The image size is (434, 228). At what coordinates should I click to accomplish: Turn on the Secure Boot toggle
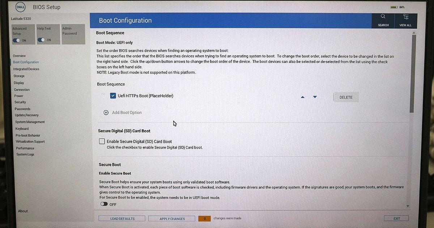coord(104,204)
